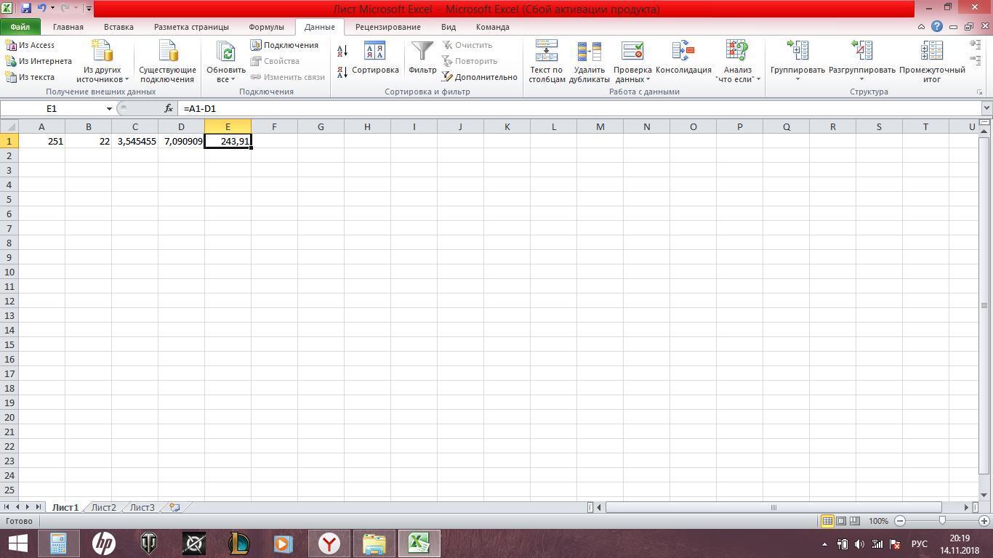Screen dimensions: 993x558
Task: Open the Рецензирование tab
Action: [x=388, y=27]
